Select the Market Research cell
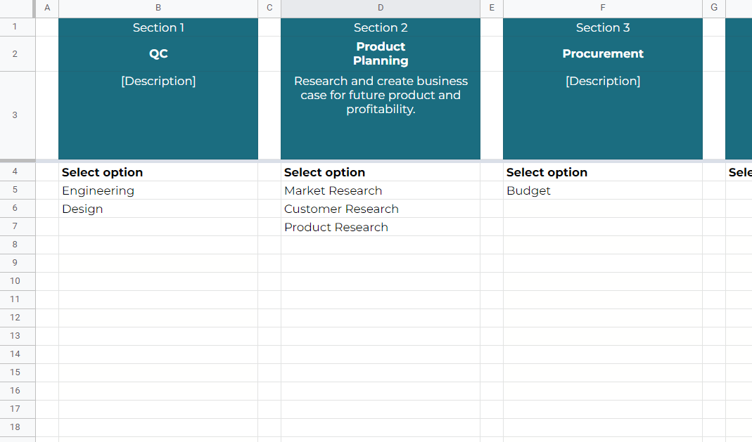752x442 pixels. click(x=381, y=190)
